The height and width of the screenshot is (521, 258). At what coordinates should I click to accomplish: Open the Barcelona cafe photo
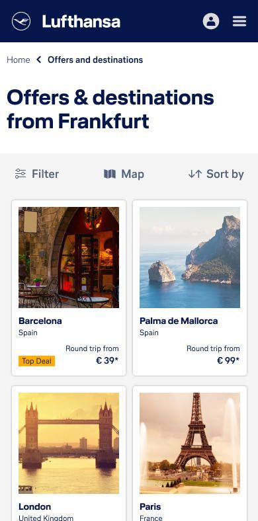69,257
